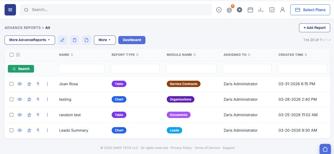Screen dimensions: 334x154
Task: Open pagination ellipsis options
Action: tap(326, 40)
